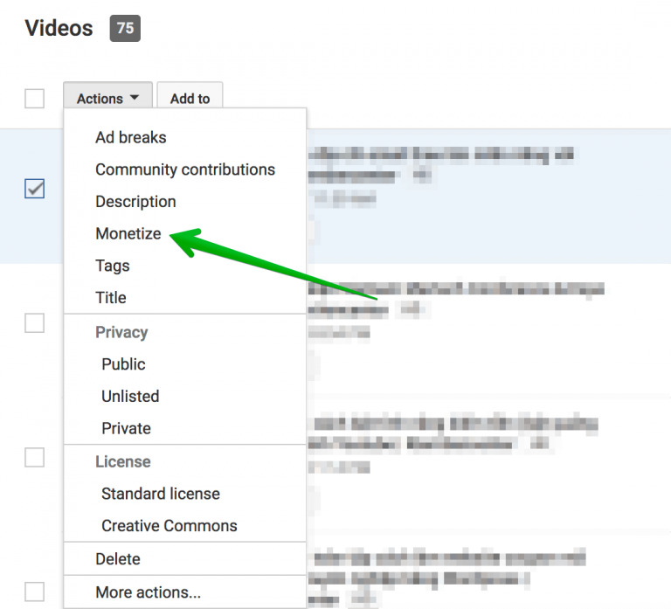671x609 pixels.
Task: Click the Add to button
Action: tap(190, 99)
